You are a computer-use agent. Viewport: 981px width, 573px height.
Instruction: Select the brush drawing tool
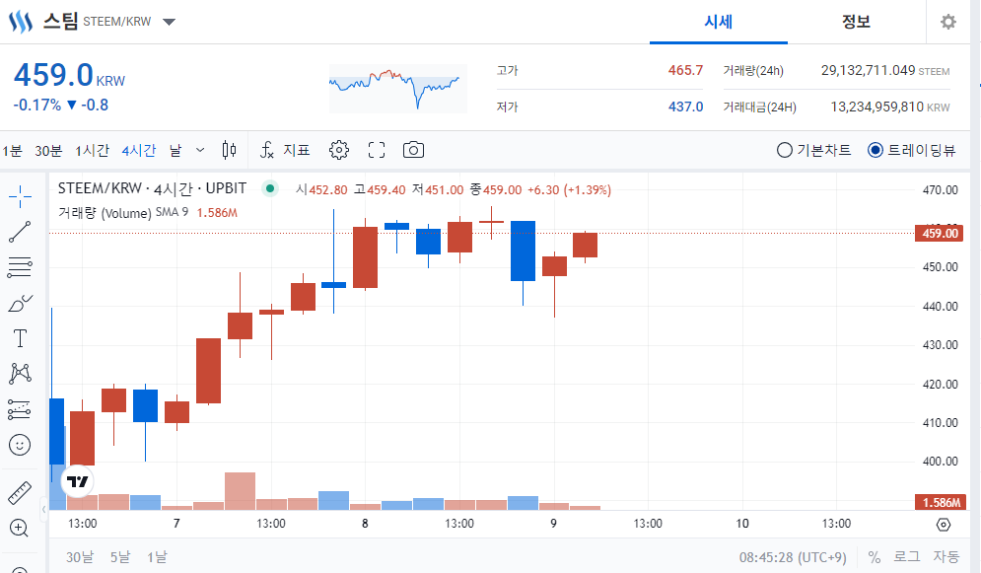pyautogui.click(x=20, y=303)
